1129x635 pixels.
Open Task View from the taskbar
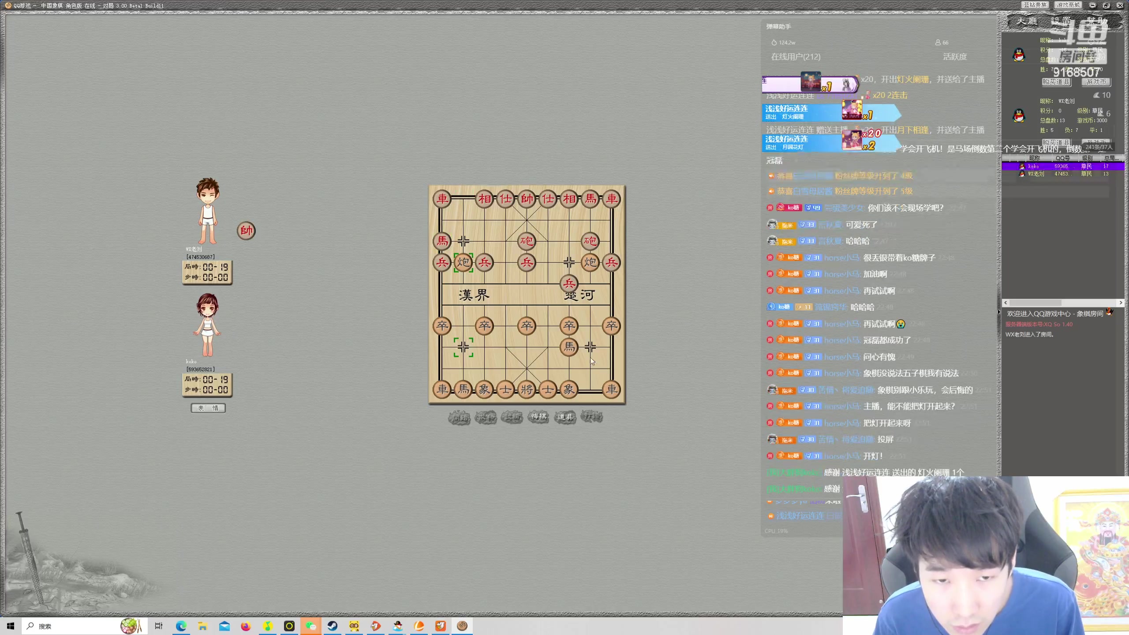click(x=159, y=626)
